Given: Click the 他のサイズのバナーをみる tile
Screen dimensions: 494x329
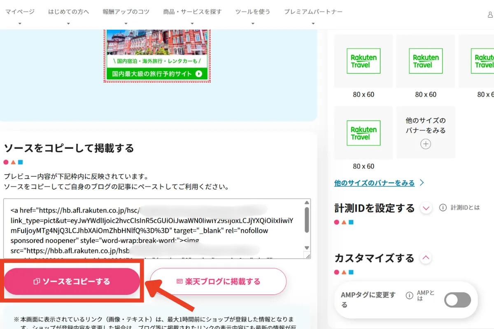Looking at the screenshot, I should coord(426,132).
